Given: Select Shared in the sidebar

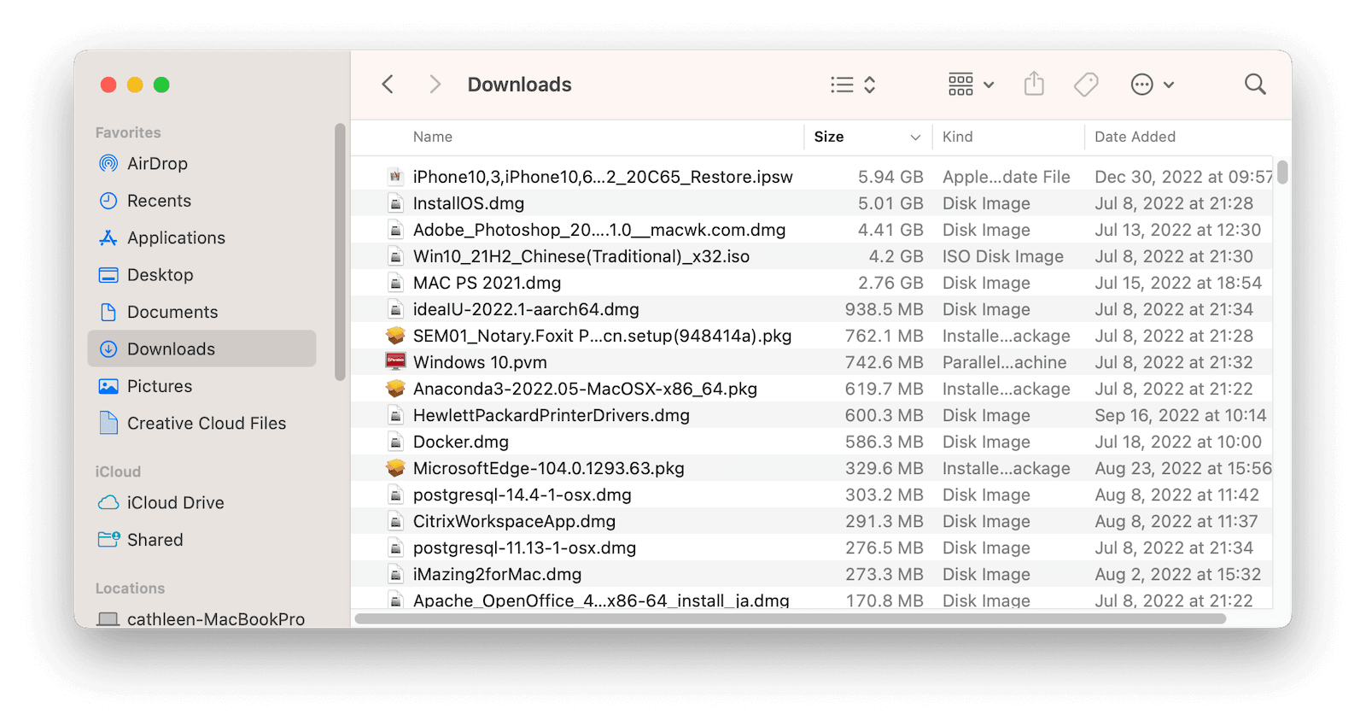Looking at the screenshot, I should (x=201, y=540).
